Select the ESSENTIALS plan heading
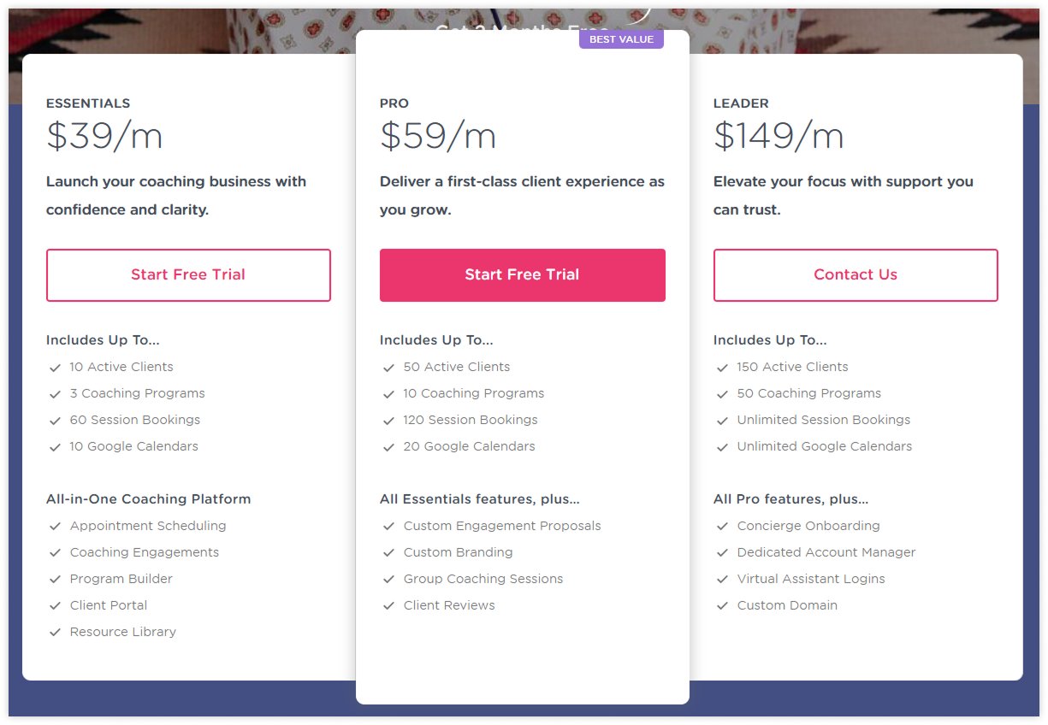 (x=88, y=103)
